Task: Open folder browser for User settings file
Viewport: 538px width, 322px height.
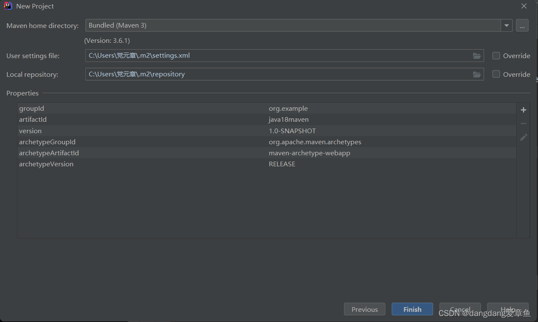Action: point(477,56)
